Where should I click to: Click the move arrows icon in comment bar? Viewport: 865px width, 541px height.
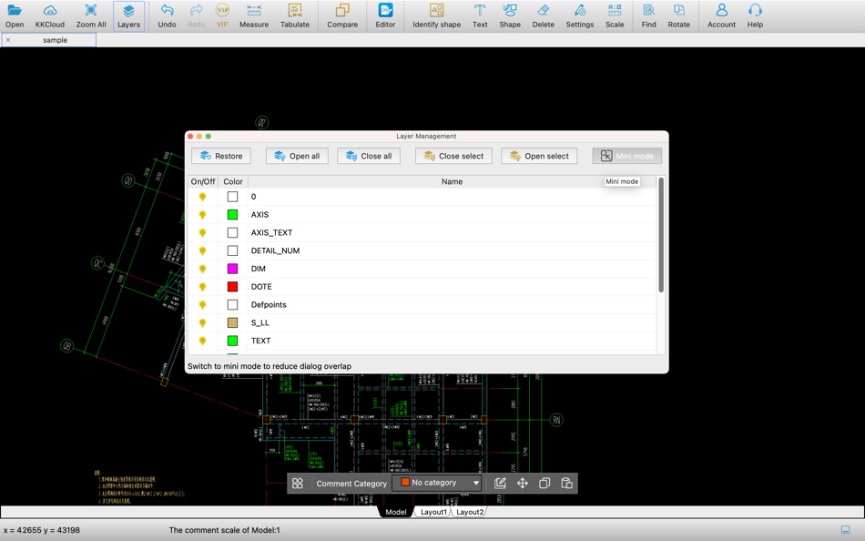(x=522, y=483)
